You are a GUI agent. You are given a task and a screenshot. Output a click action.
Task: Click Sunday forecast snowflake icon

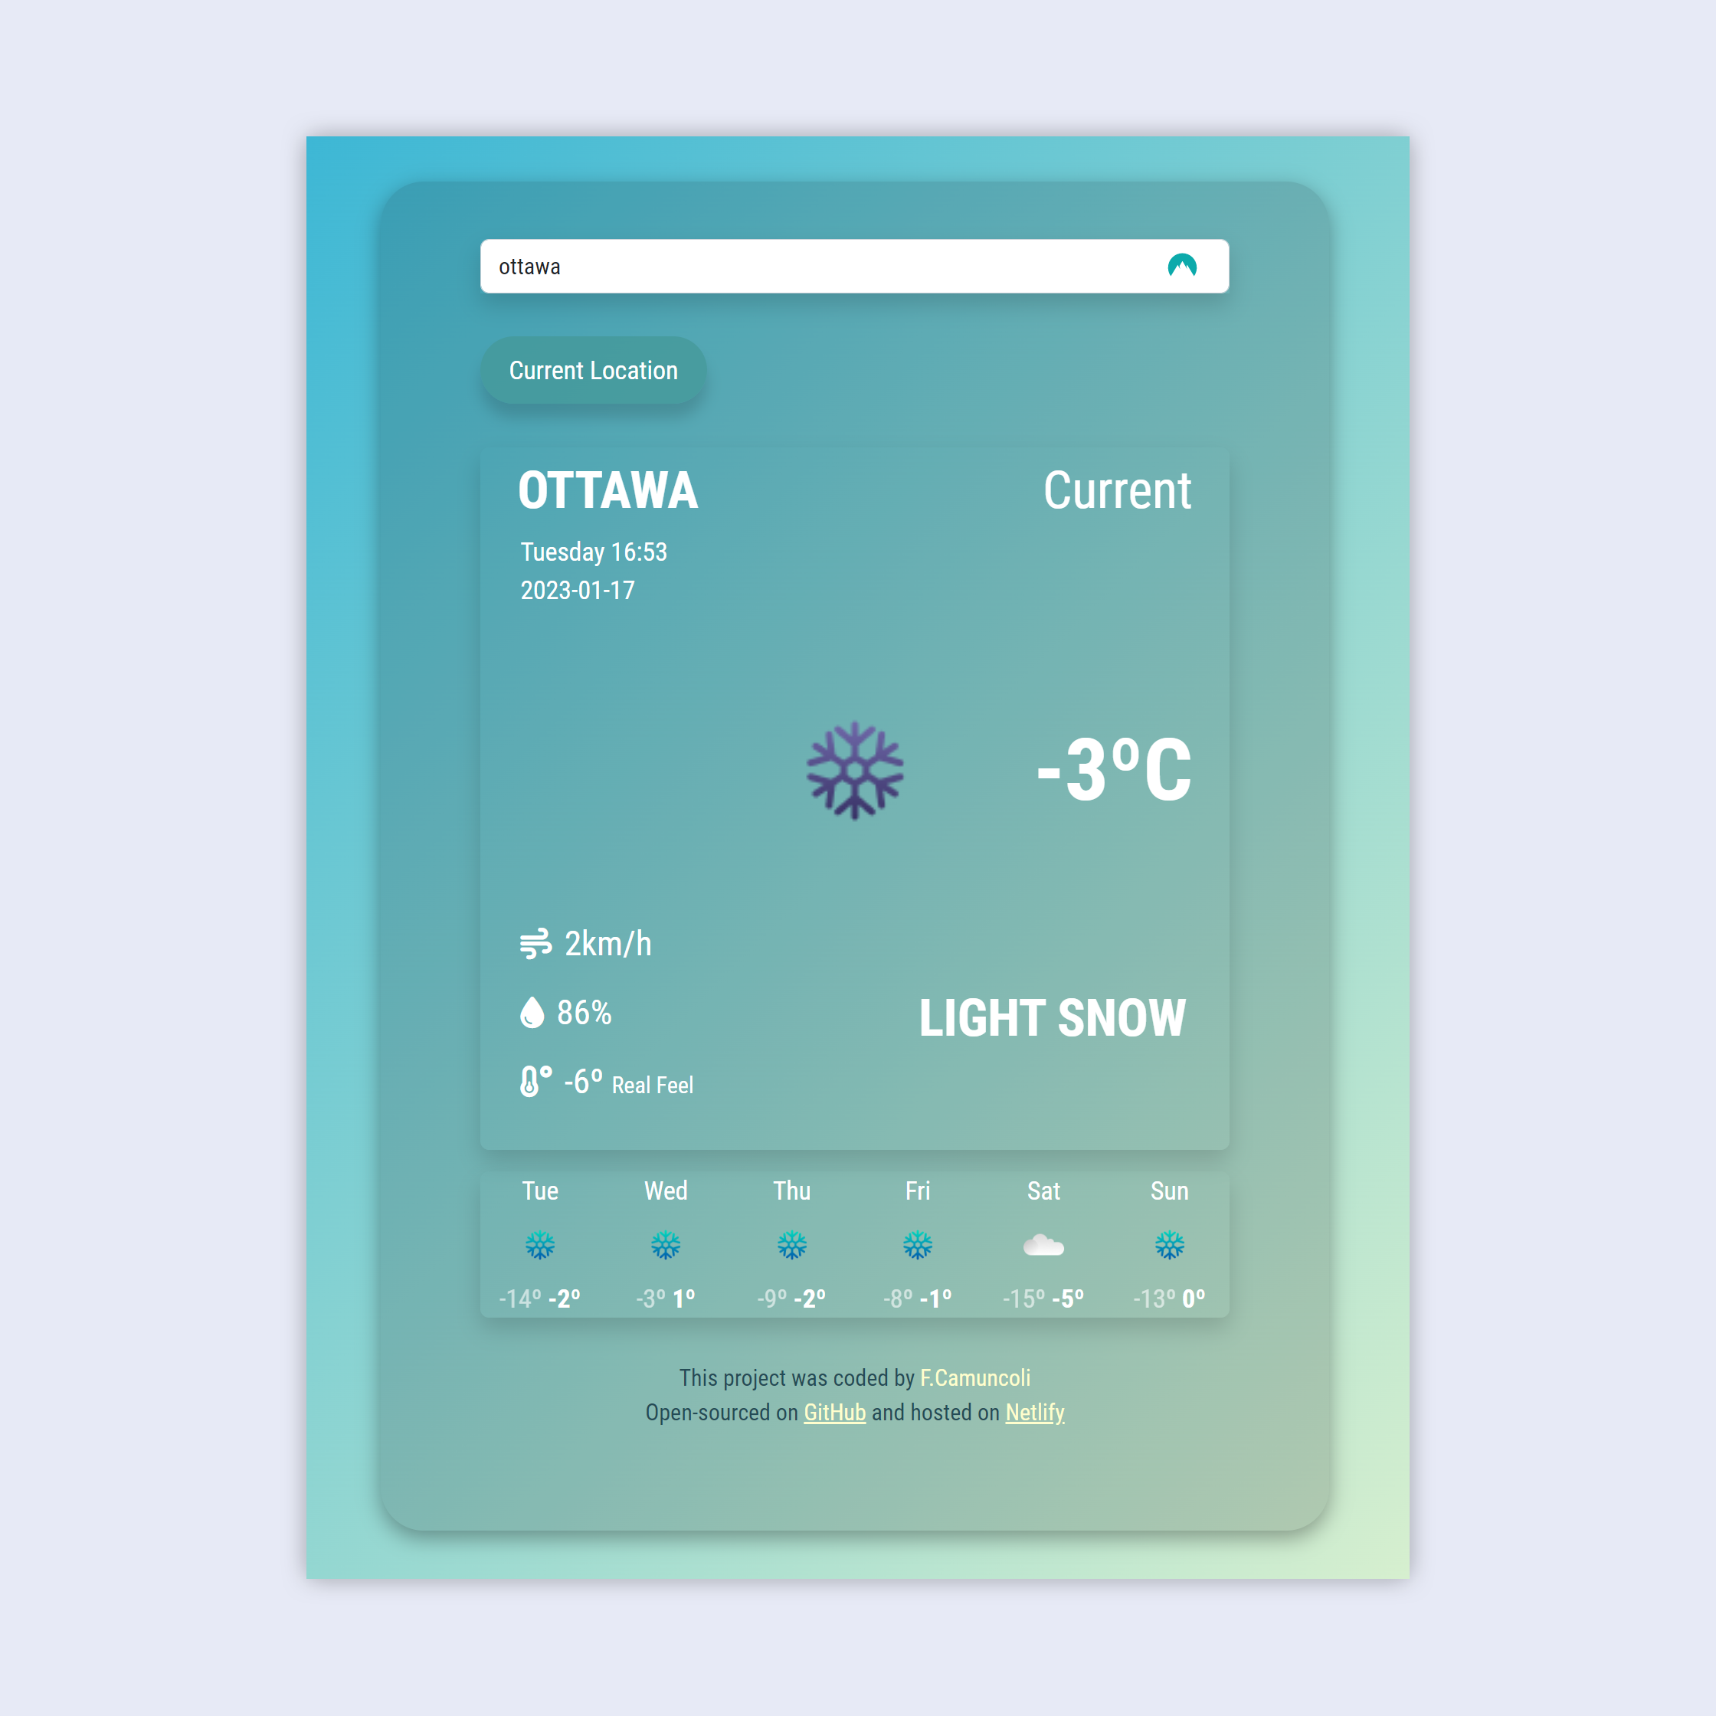[x=1171, y=1246]
